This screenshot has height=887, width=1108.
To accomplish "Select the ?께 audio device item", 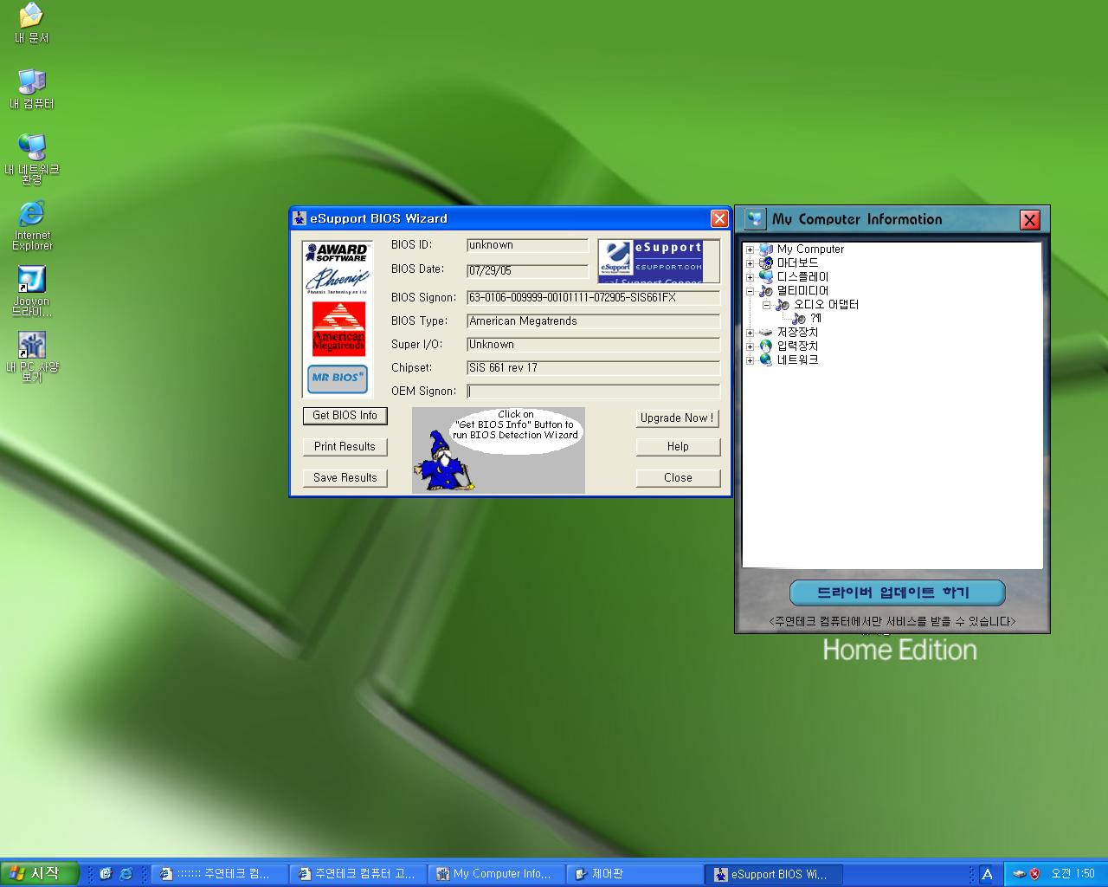I will 815,319.
